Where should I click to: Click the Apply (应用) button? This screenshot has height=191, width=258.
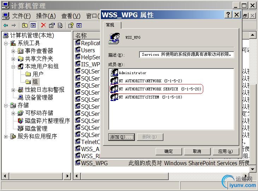point(226,151)
